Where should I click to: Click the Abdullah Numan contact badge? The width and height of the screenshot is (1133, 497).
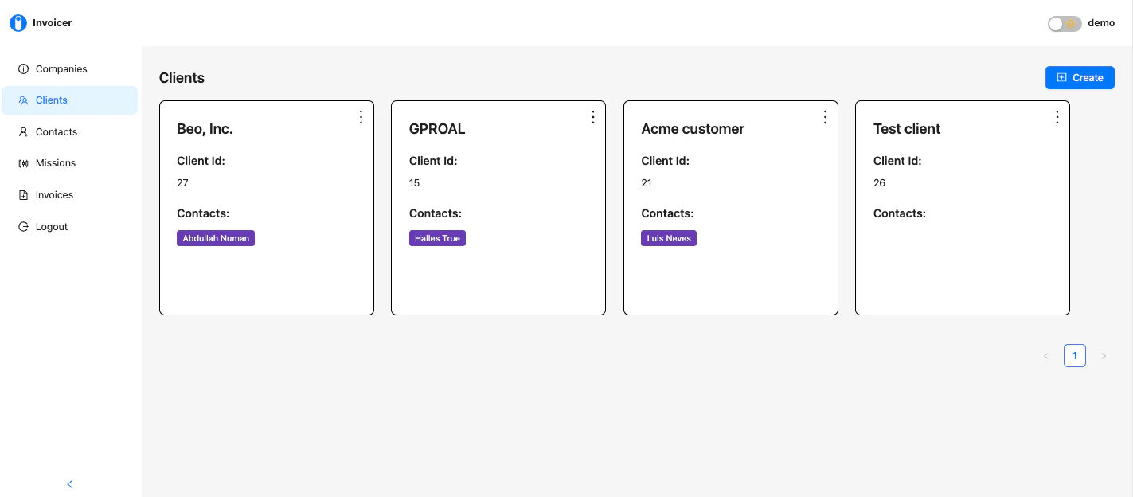click(x=215, y=237)
